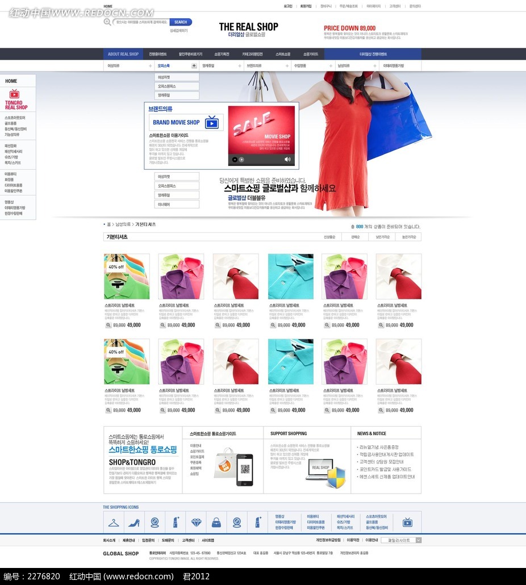Collapse the 오피스룩 category plus button
This screenshot has height=585, width=526.
click(x=194, y=66)
